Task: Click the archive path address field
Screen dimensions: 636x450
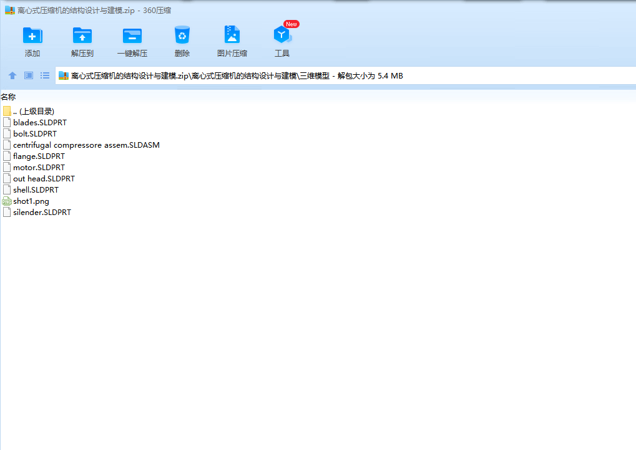Action: tap(346, 76)
